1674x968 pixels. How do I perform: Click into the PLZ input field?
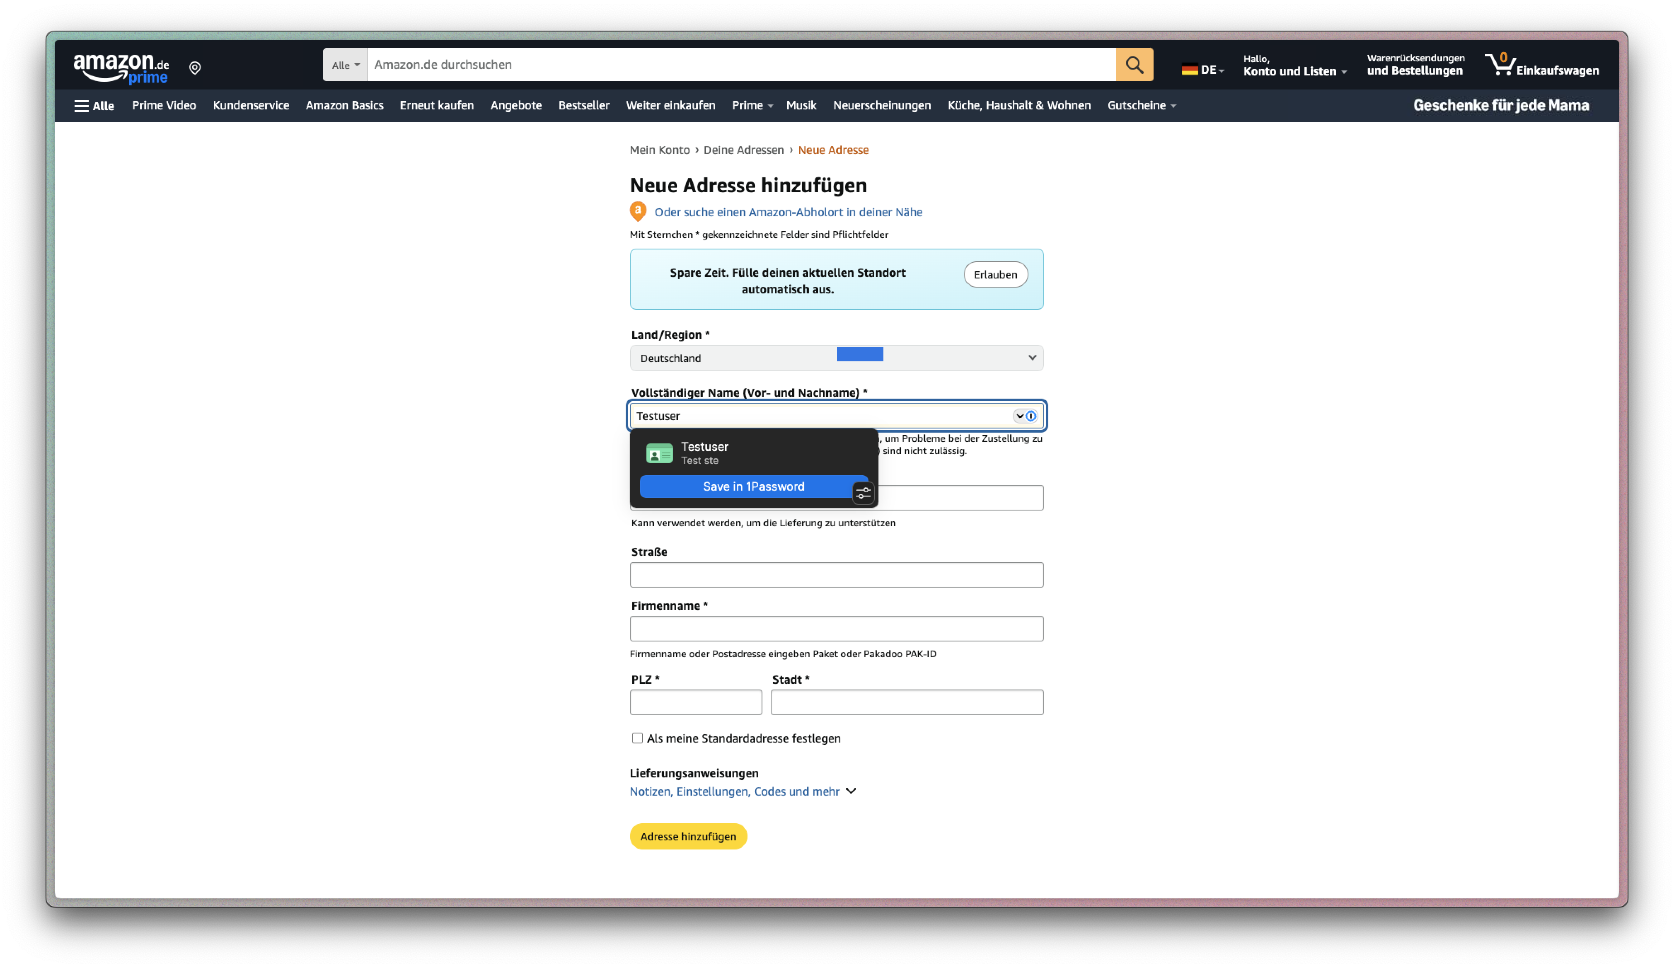pyautogui.click(x=695, y=702)
